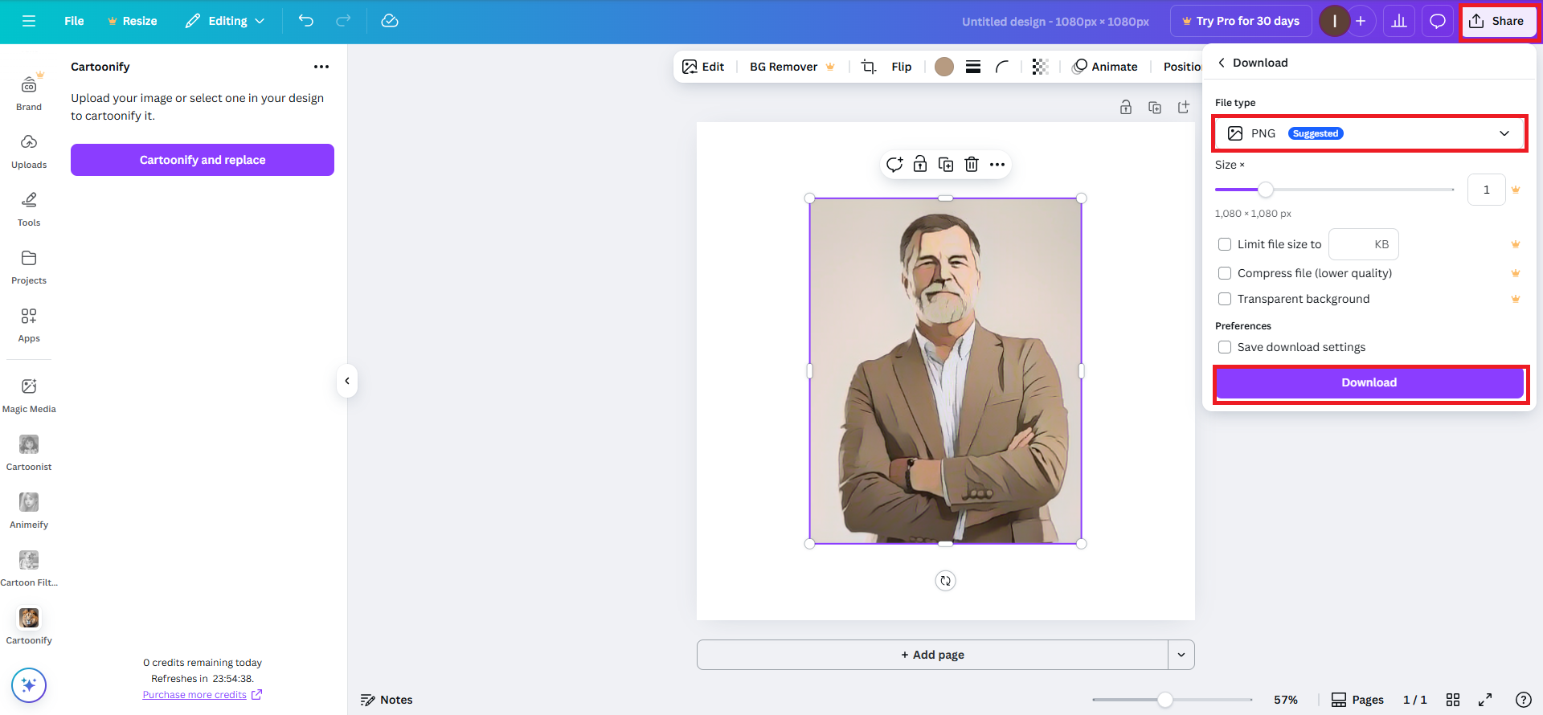
Task: Duplicate the selected image from floating toolbar
Action: click(946, 165)
